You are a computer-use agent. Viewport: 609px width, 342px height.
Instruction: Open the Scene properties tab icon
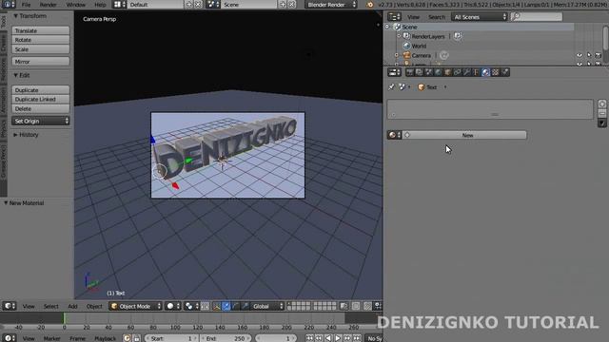tap(429, 72)
